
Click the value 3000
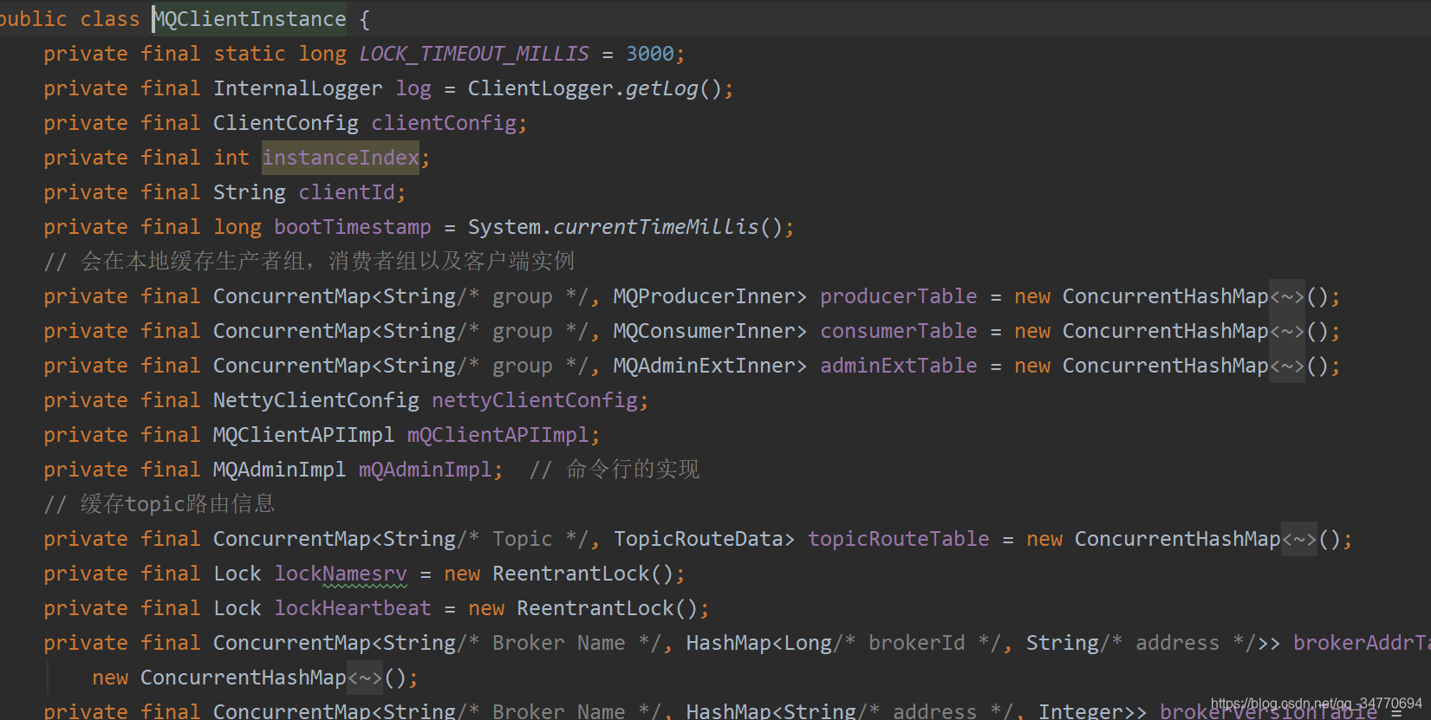pos(650,54)
